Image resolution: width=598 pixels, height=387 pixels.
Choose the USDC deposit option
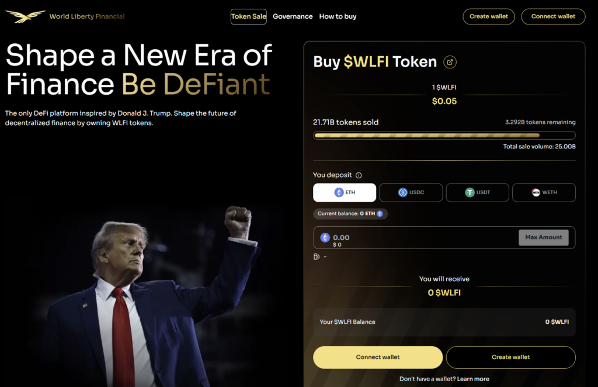pyautogui.click(x=411, y=192)
